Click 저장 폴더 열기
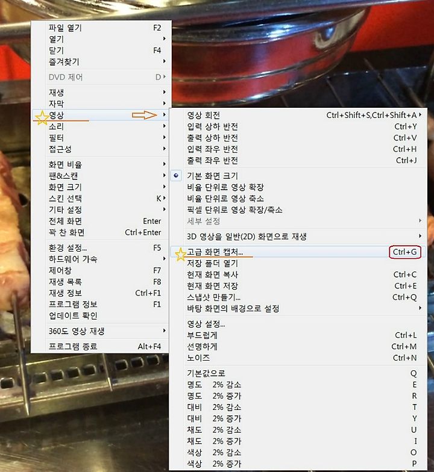434x472 pixels. tap(298, 263)
